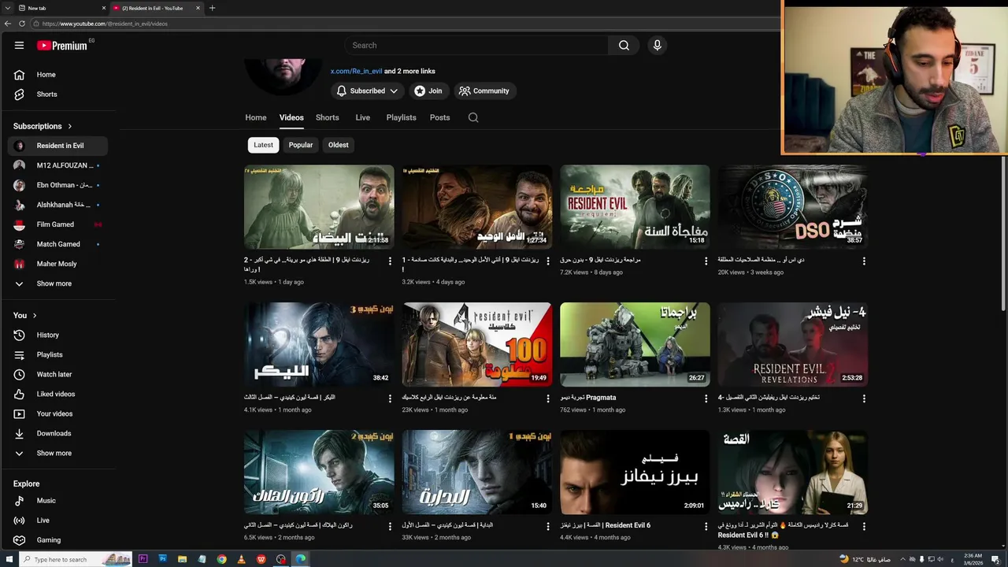
Task: Open Chrome from the taskbar
Action: 221,559
